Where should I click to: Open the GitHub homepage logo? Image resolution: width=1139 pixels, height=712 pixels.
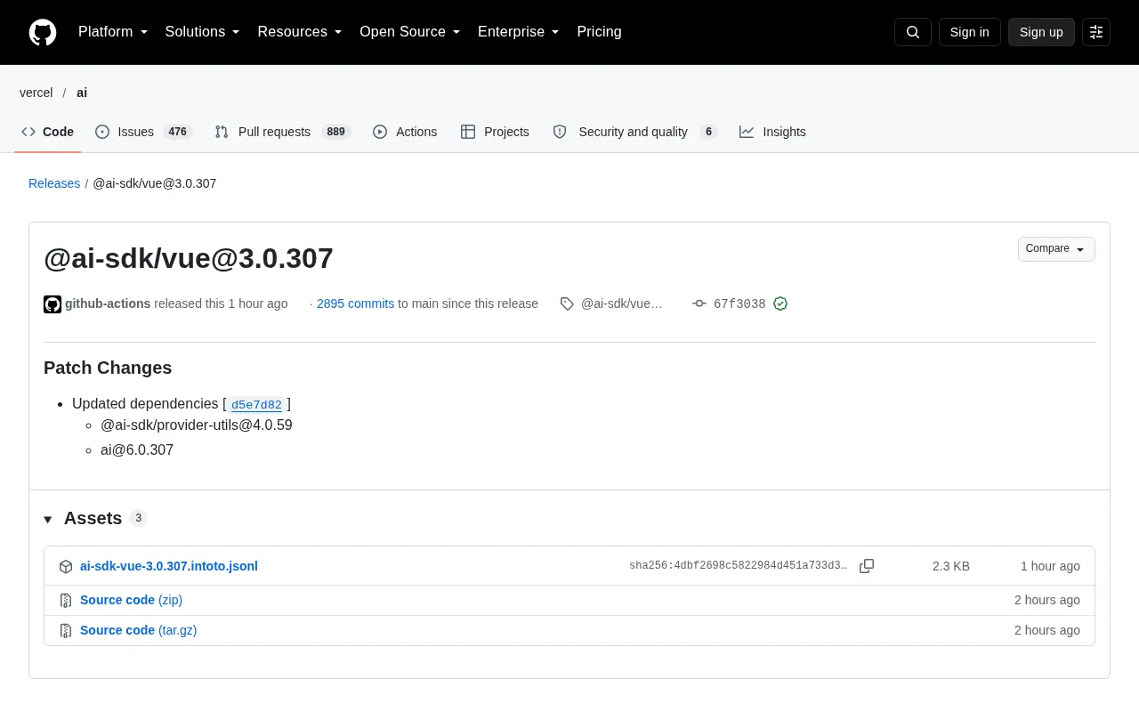click(43, 32)
